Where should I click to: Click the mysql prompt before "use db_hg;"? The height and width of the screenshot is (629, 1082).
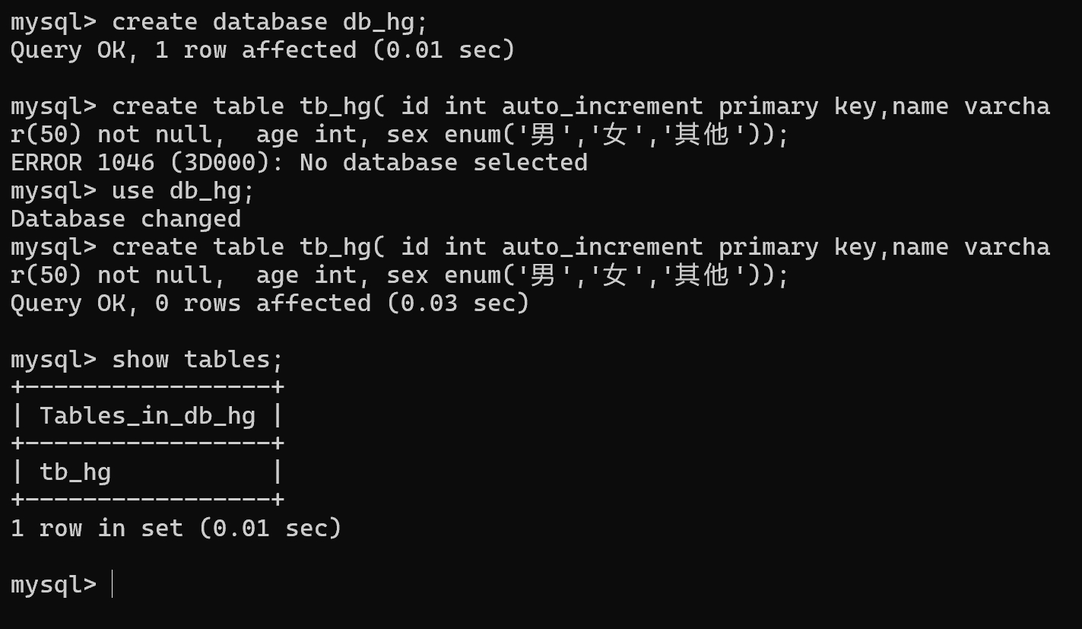[53, 190]
